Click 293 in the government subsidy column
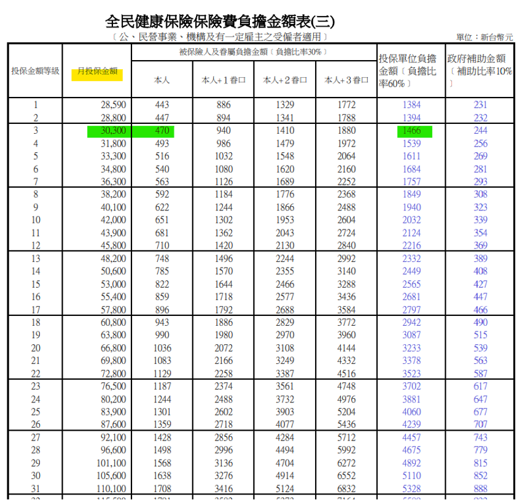The height and width of the screenshot is (500, 522). [x=480, y=182]
